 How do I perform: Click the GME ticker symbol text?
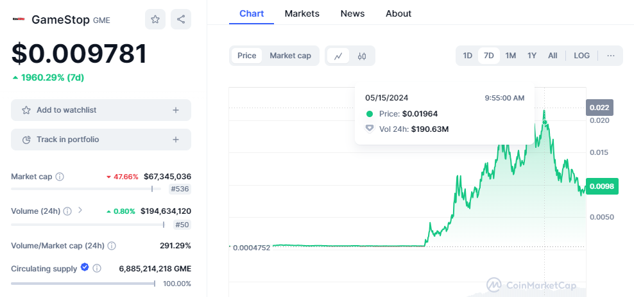101,20
